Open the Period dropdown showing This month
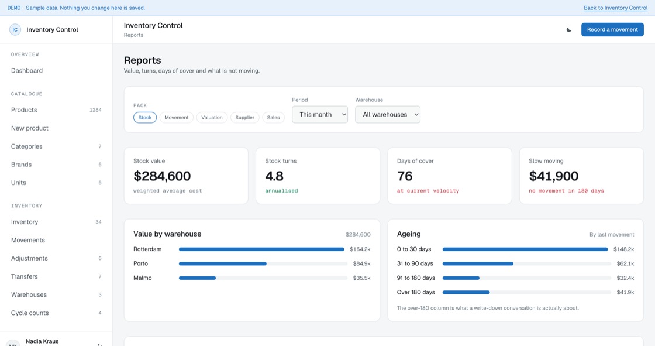655x346 pixels. click(319, 115)
